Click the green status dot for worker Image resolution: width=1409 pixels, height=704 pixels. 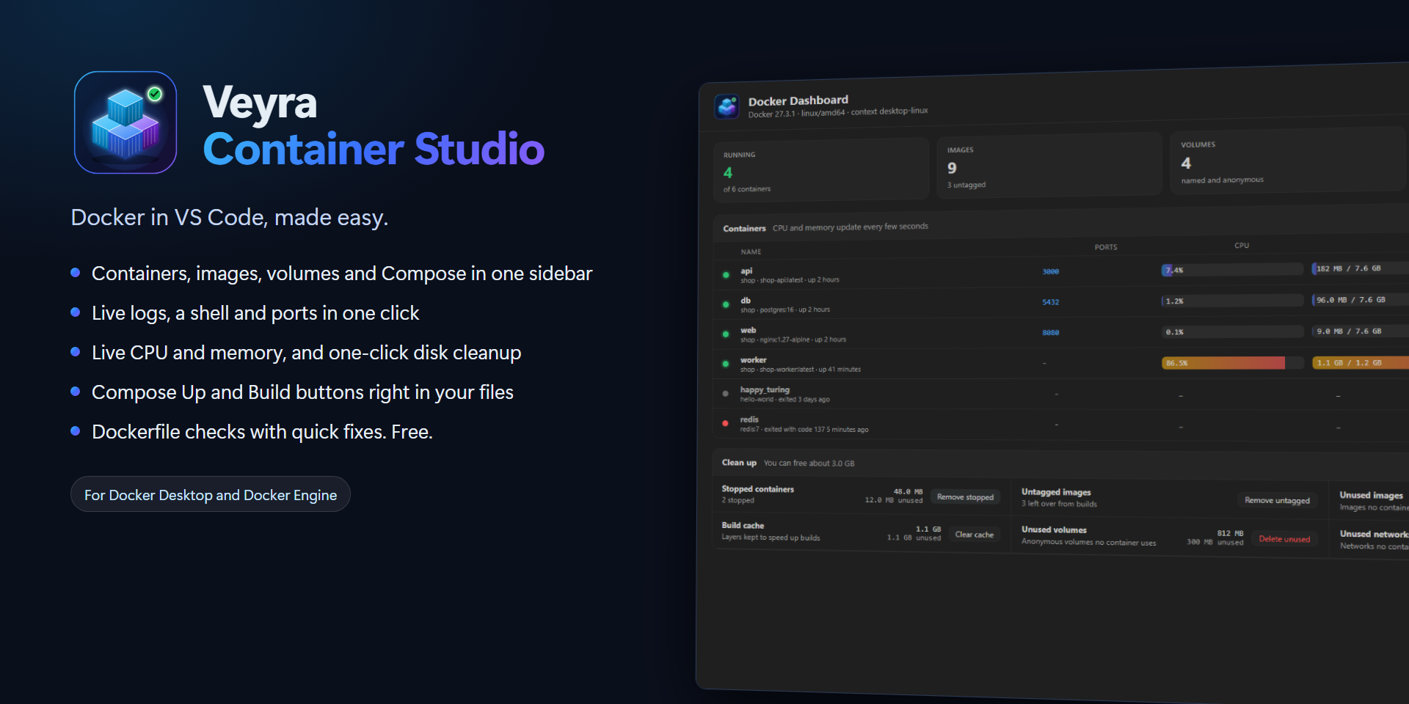[726, 364]
